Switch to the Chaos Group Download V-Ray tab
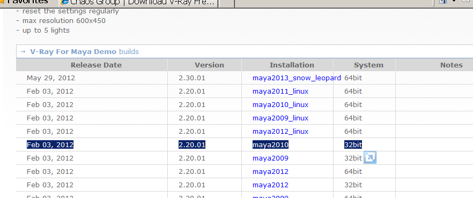Viewport: 473px width, 198px height. [138, 3]
